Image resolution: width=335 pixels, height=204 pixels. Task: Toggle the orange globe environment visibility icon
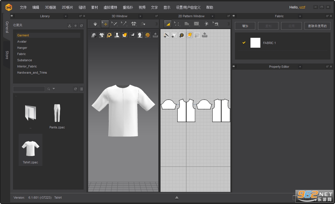[147, 35]
